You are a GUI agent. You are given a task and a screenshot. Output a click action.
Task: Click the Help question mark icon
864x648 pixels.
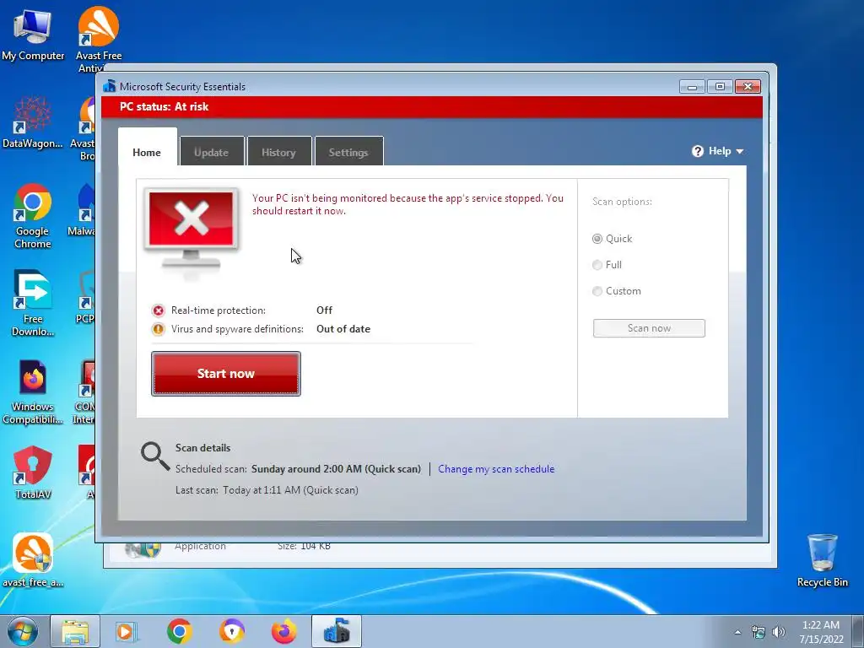click(x=698, y=151)
